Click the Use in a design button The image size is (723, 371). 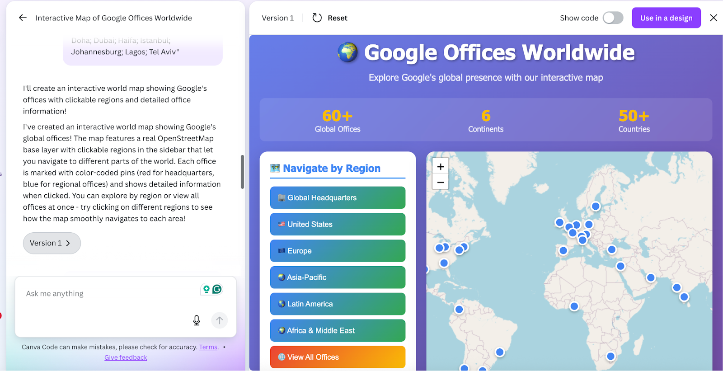[666, 18]
